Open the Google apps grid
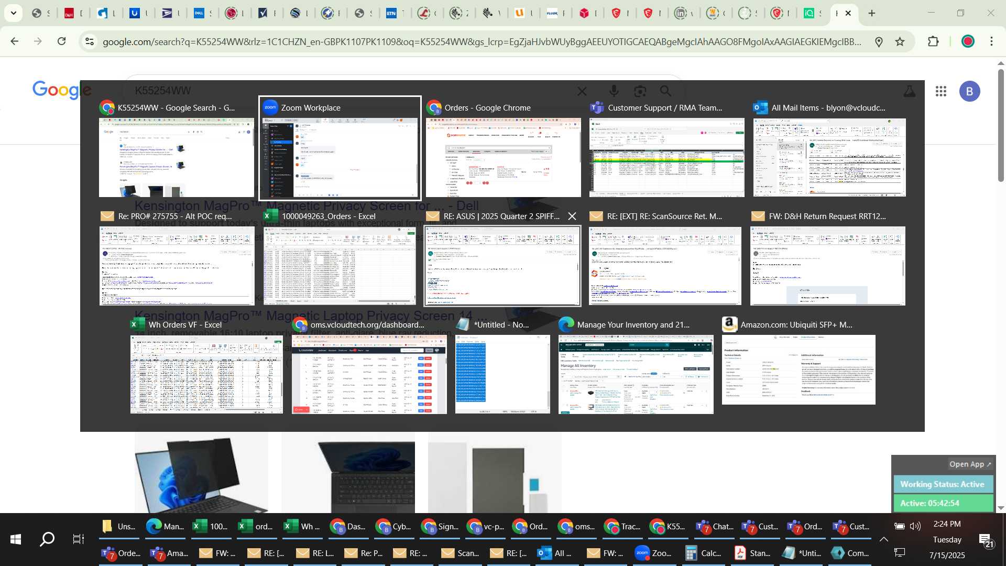Viewport: 1006px width, 566px height. [x=941, y=91]
